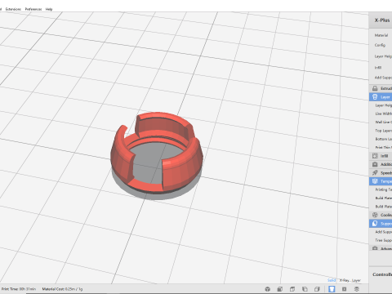Click the Support section icon
This screenshot has width=392, height=294.
pyautogui.click(x=375, y=224)
